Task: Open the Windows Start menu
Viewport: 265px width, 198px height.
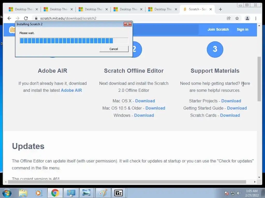Action: tap(7, 193)
